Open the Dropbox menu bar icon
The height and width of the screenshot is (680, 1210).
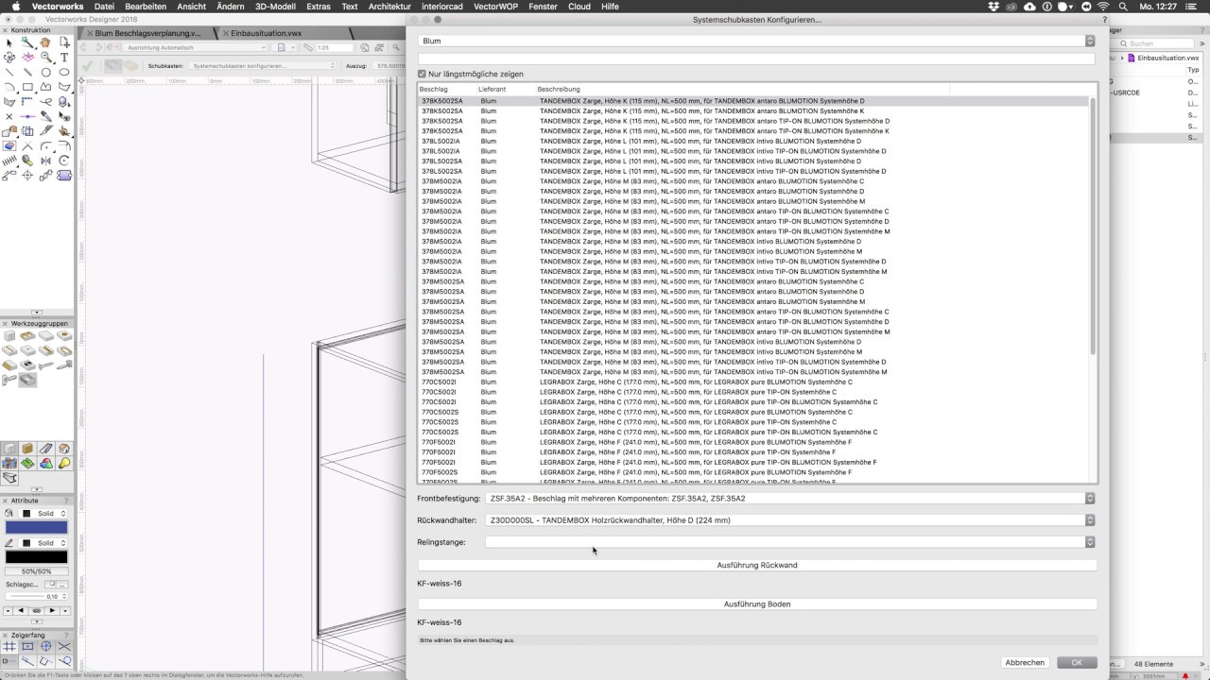point(994,6)
